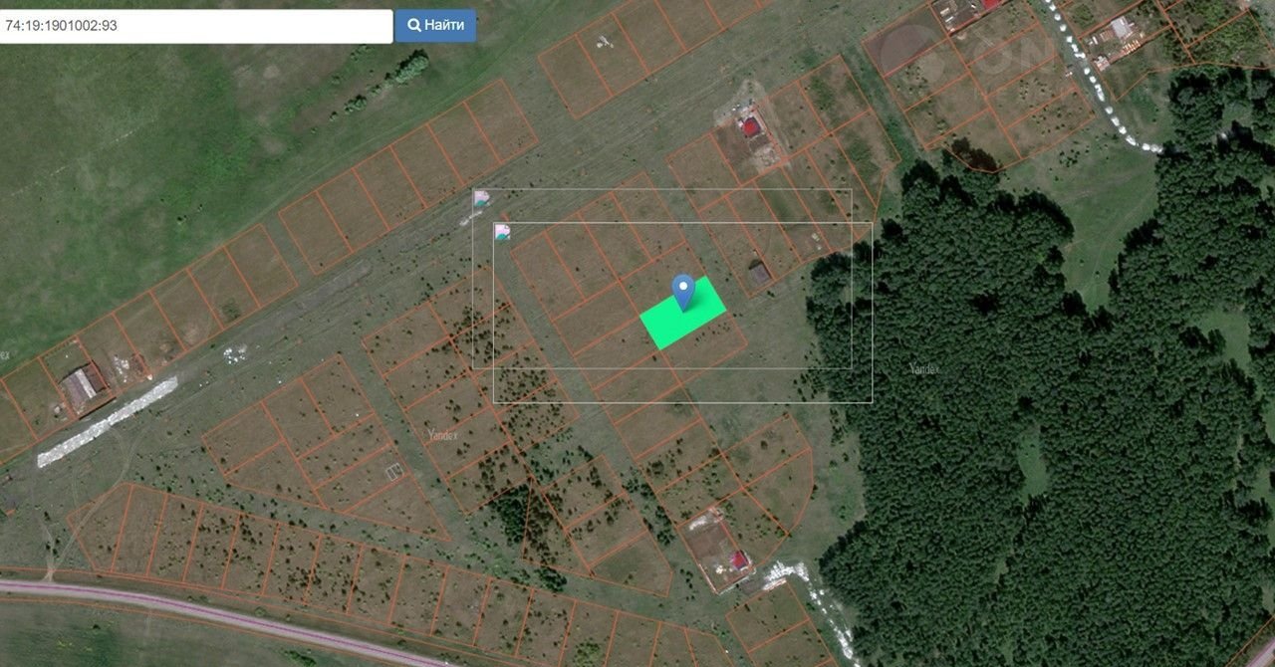Click the blue location pin marker
The image size is (1275, 667).
pos(682,291)
